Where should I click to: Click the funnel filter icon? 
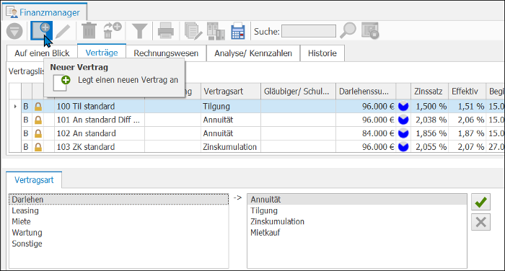point(139,31)
